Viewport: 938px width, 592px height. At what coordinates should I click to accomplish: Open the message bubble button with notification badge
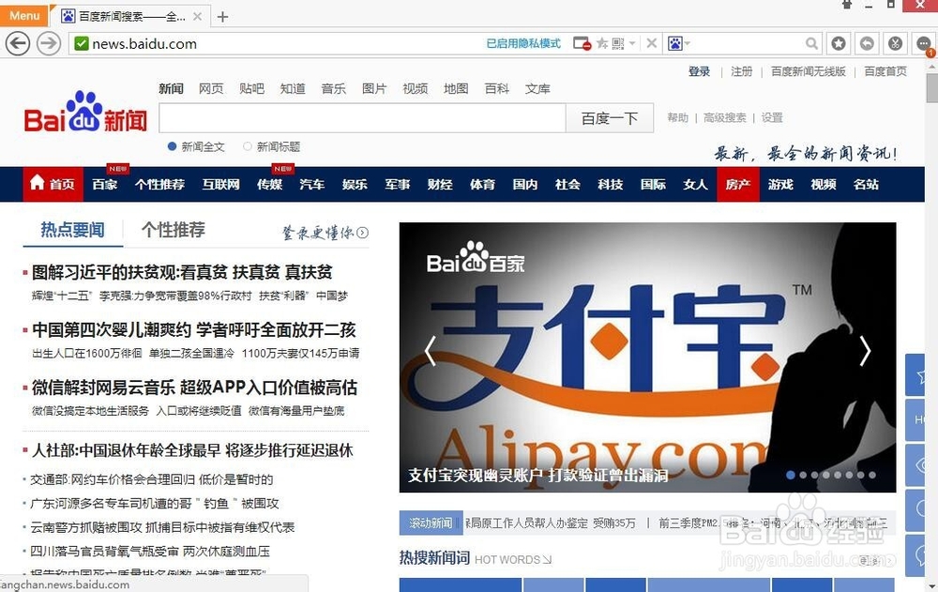tap(924, 44)
